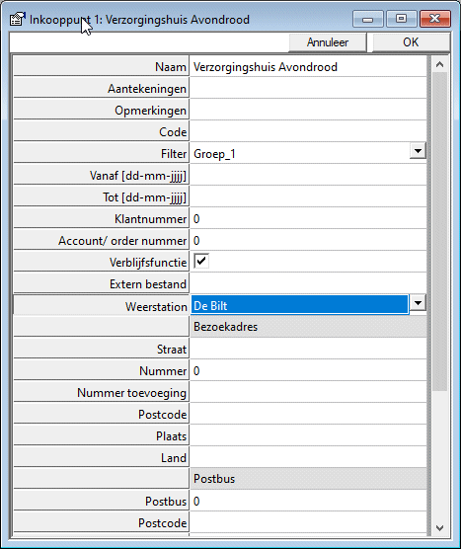This screenshot has height=549, width=461.
Task: Expand the Weerstation dropdown arrow
Action: pos(418,303)
